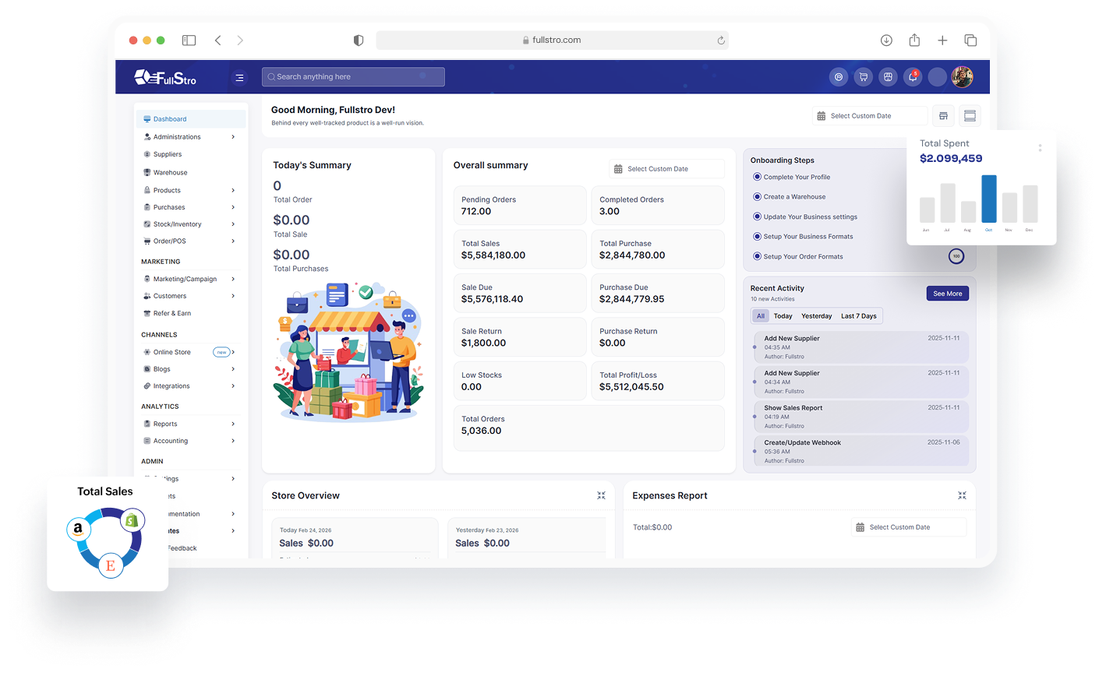Viewport: 1099px width, 676px height.
Task: Click the See More button
Action: [947, 294]
